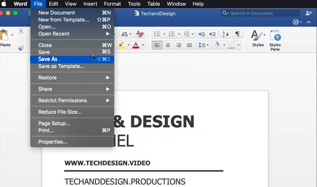Click the Cut scissors icon
This screenshot has width=317, height=187.
pyautogui.click(x=21, y=31)
